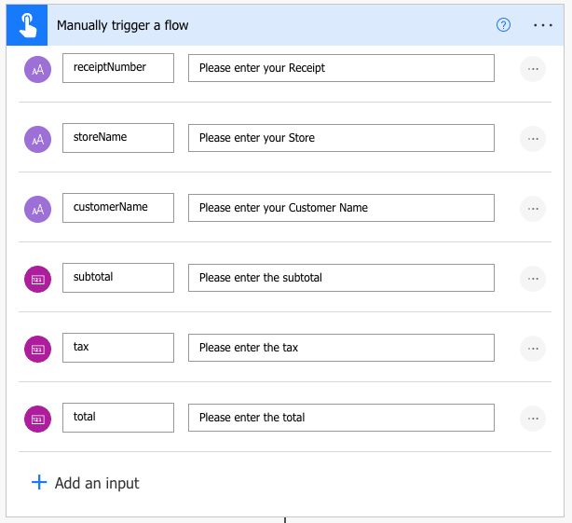
Task: Click the text type icon beside receiptNumber
Action: click(x=37, y=68)
